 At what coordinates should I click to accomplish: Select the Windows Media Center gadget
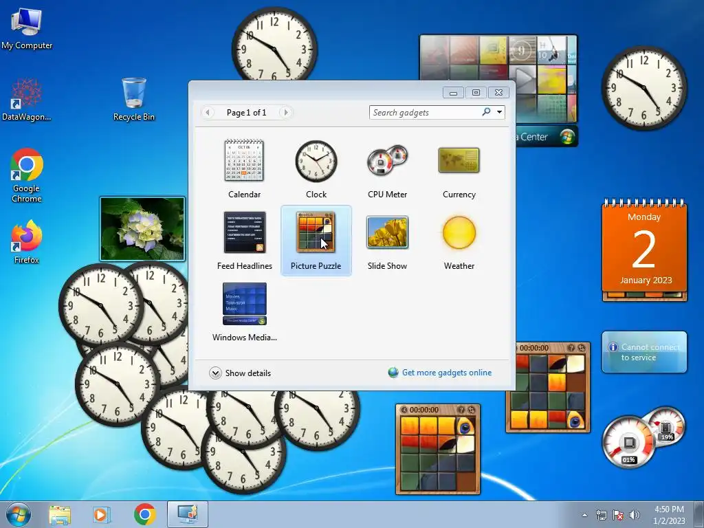pyautogui.click(x=244, y=312)
